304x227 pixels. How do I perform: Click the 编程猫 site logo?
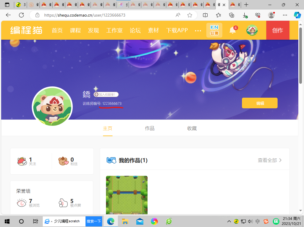tap(26, 30)
